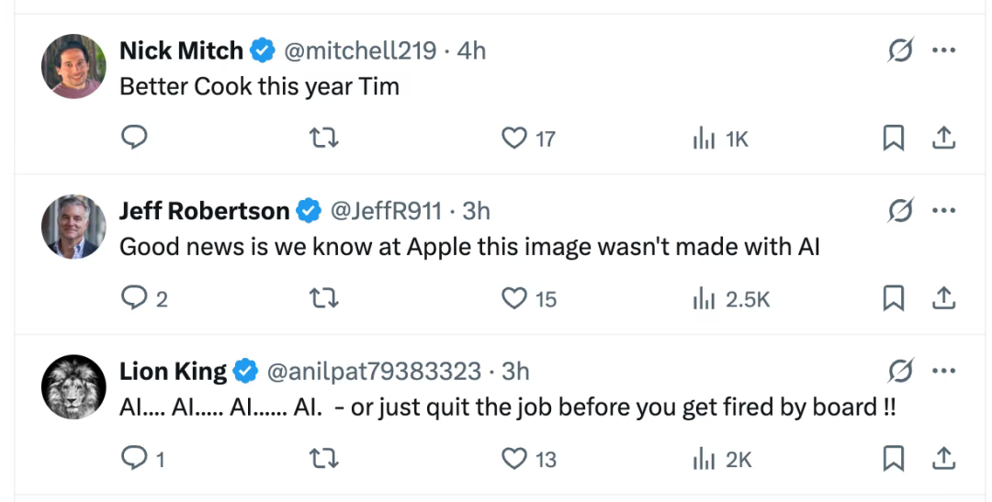Screen dimensions: 992x502
Task: Toggle bookmark on Jeff Robertson's tweet
Action: [894, 298]
